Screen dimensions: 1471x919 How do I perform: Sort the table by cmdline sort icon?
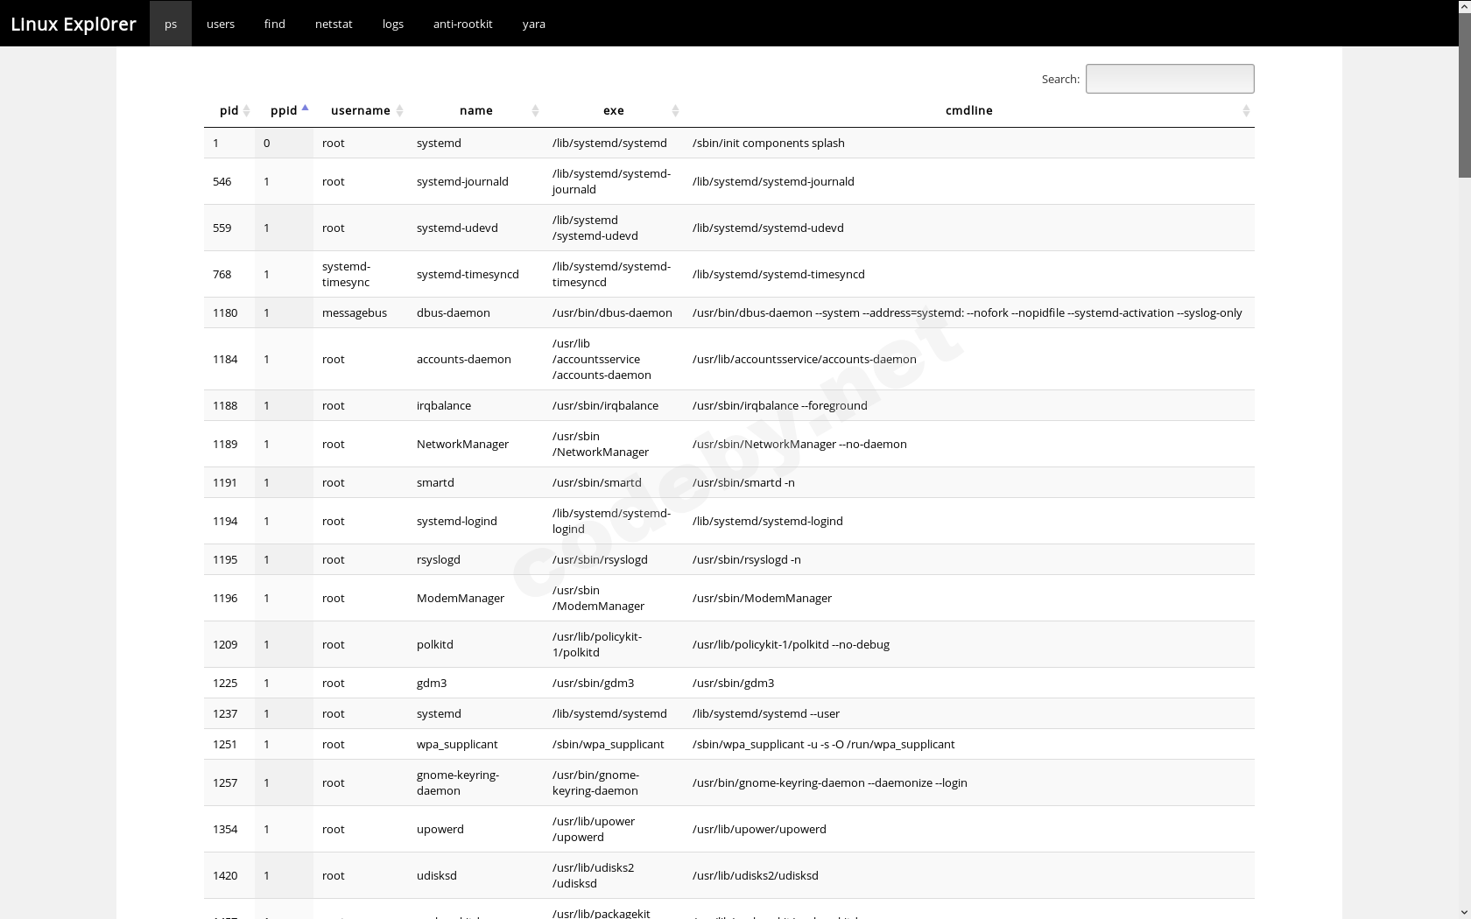tap(1246, 111)
